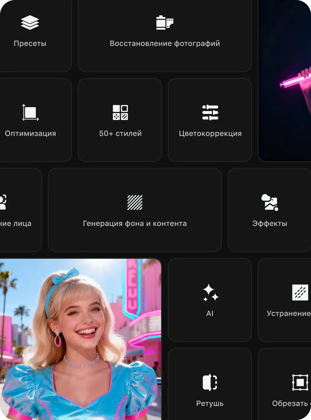Screen dimensions: 311x420
Task: Click the AI sparkles icon
Action: 210,293
